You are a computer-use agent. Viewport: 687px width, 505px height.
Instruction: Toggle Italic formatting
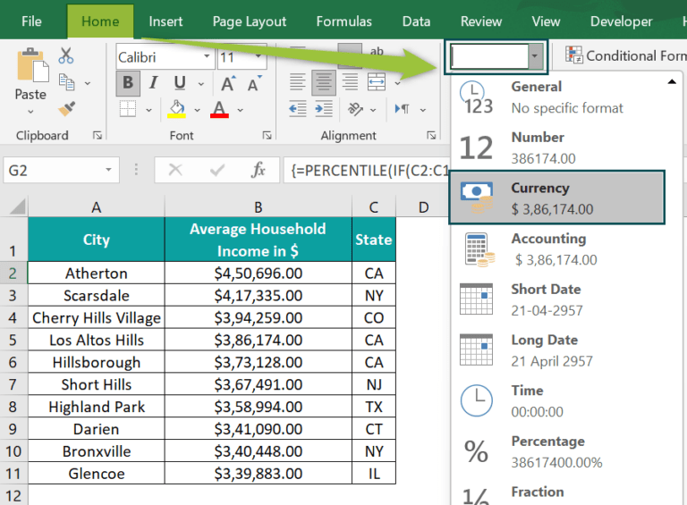(153, 83)
